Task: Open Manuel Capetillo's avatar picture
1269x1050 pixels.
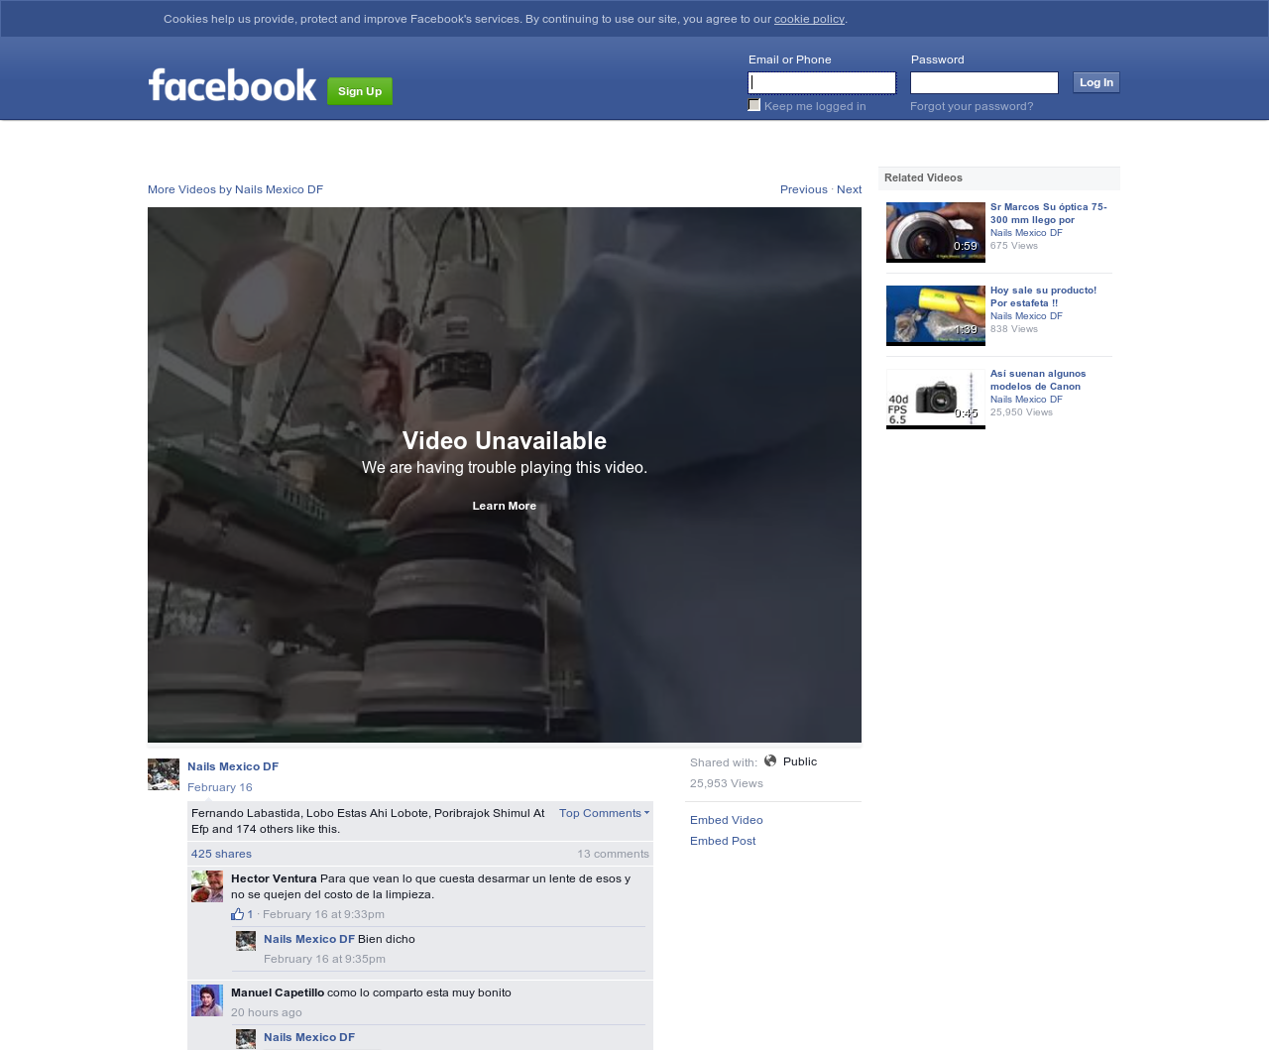Action: click(x=207, y=1000)
